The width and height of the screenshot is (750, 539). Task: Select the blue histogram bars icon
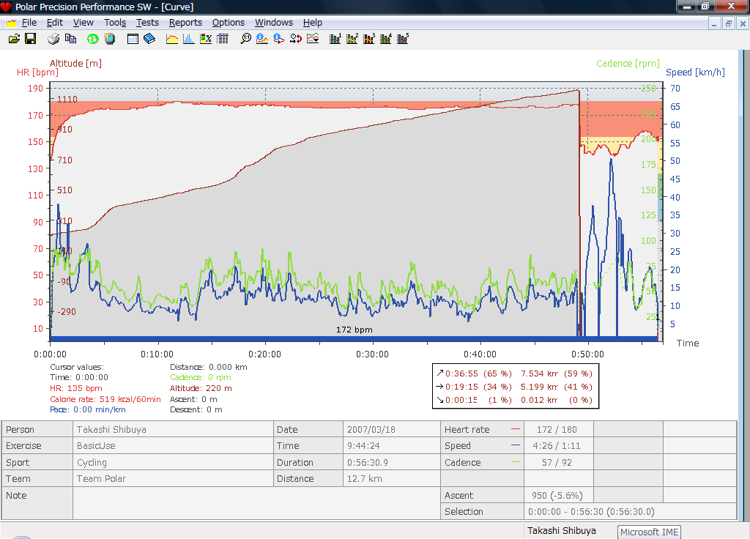pos(189,39)
